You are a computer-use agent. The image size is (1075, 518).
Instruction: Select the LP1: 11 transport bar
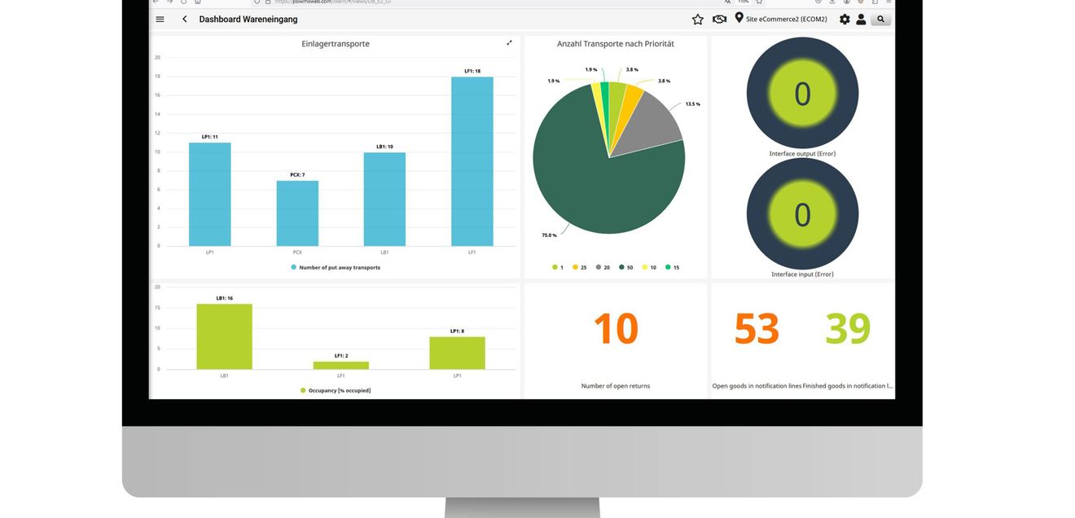click(x=210, y=194)
